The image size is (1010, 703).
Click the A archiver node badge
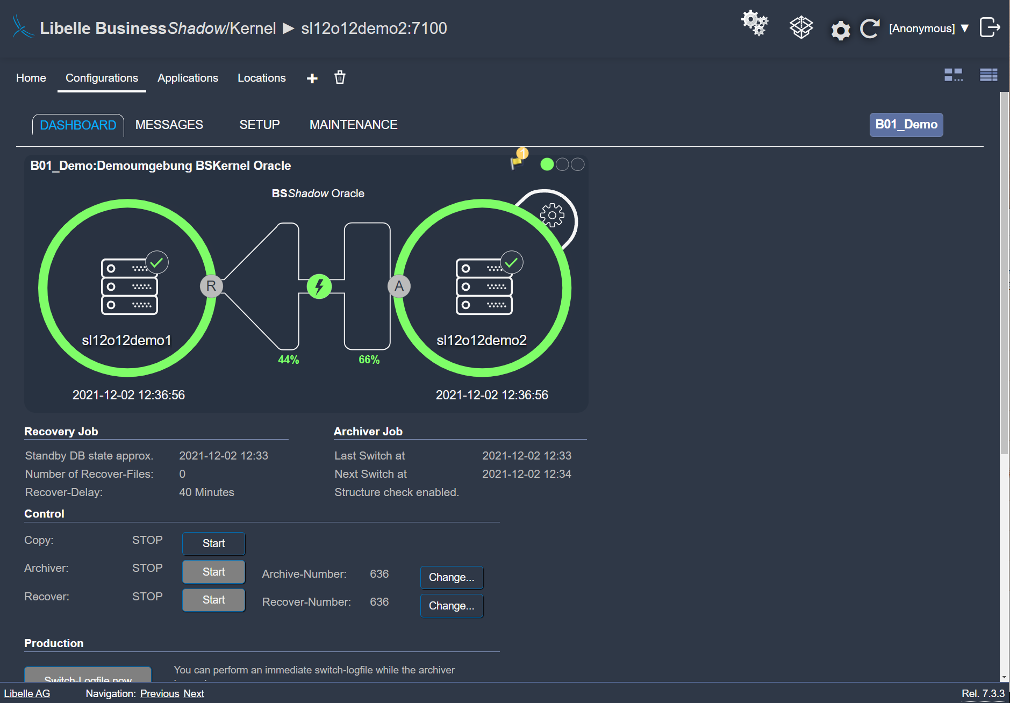point(399,286)
